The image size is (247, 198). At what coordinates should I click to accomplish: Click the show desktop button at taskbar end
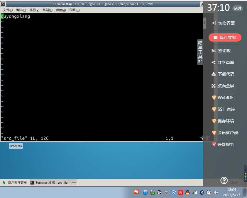245,192
